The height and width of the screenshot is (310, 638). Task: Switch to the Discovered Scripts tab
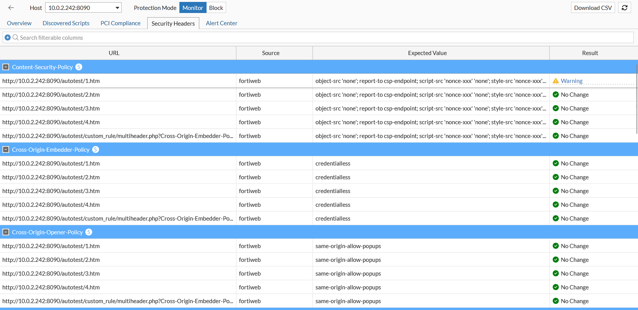(66, 23)
